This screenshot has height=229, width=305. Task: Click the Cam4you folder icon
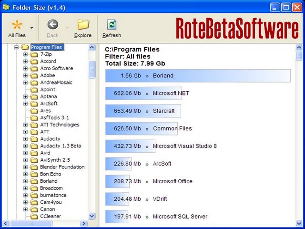pyautogui.click(x=34, y=202)
